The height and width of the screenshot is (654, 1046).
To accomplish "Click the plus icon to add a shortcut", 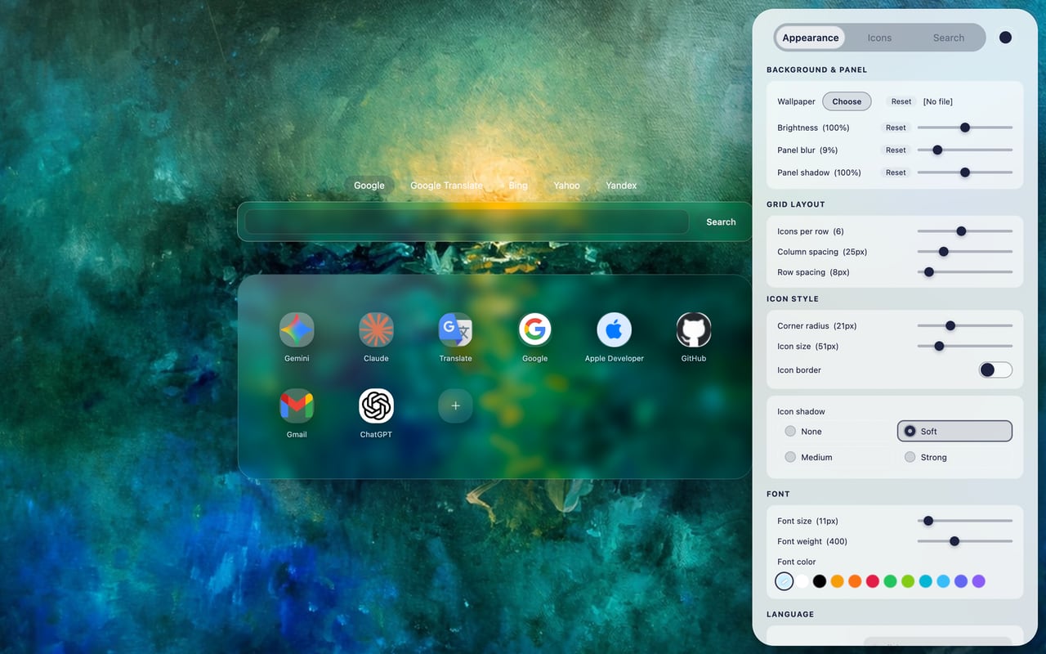I will pyautogui.click(x=454, y=405).
